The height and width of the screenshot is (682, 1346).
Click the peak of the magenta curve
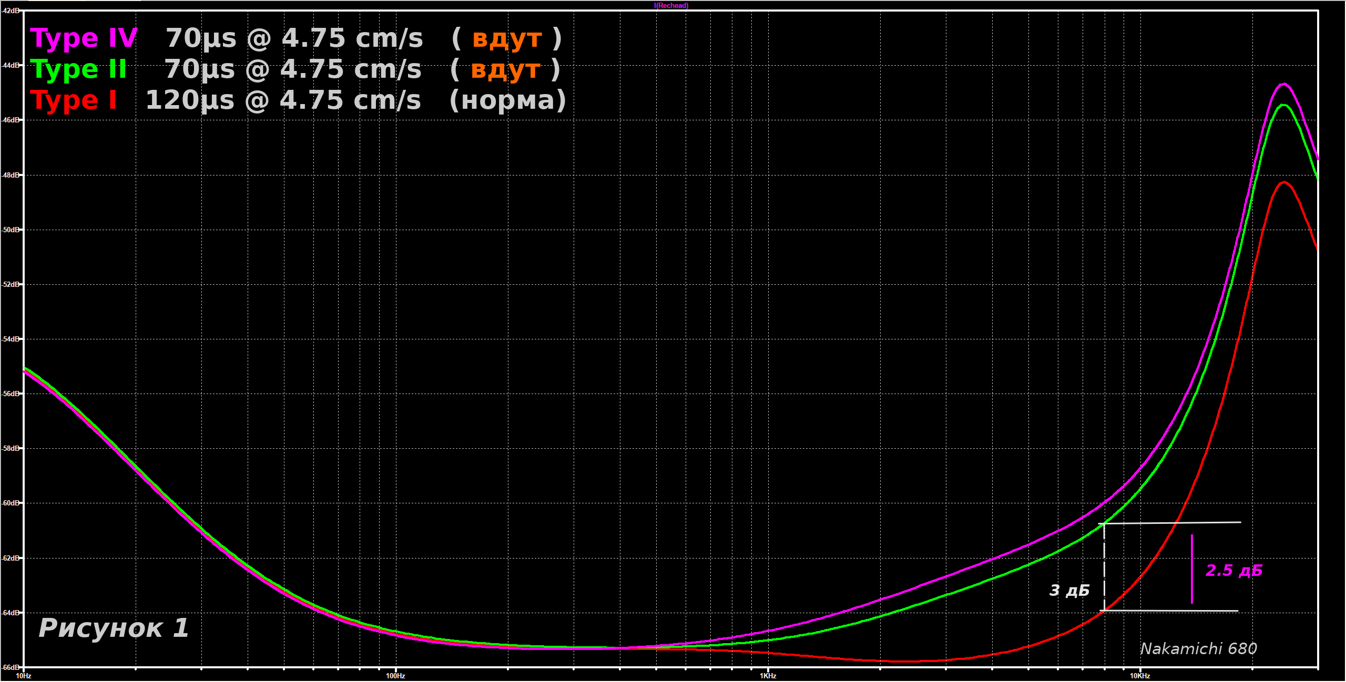1284,84
